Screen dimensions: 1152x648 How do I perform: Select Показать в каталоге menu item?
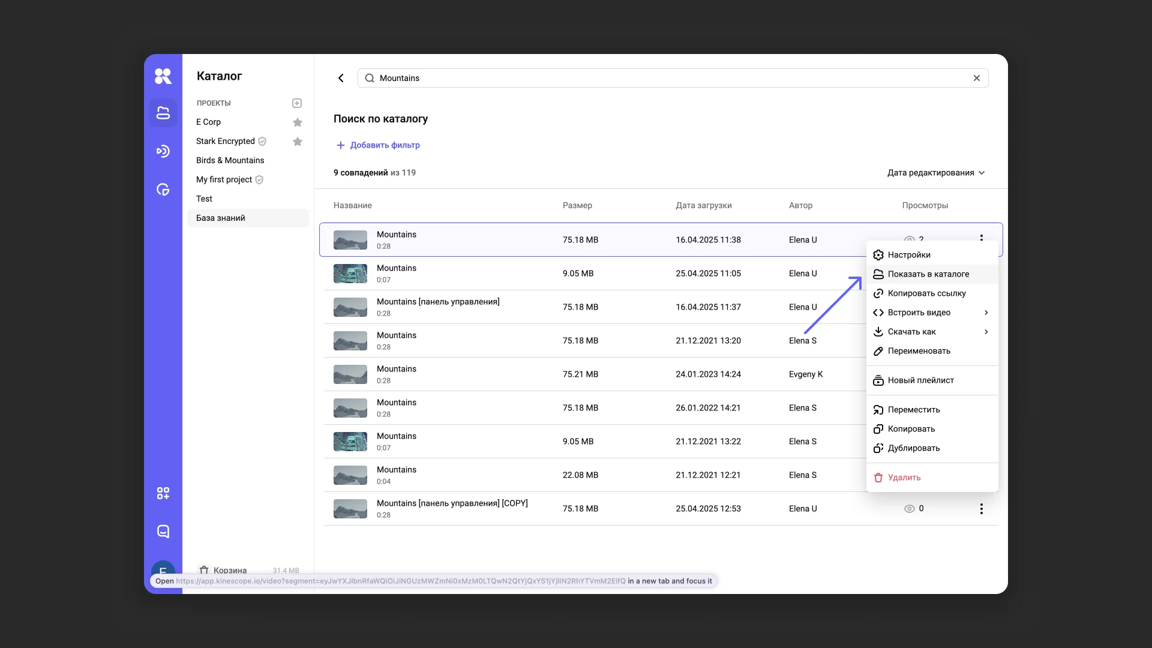pos(928,274)
